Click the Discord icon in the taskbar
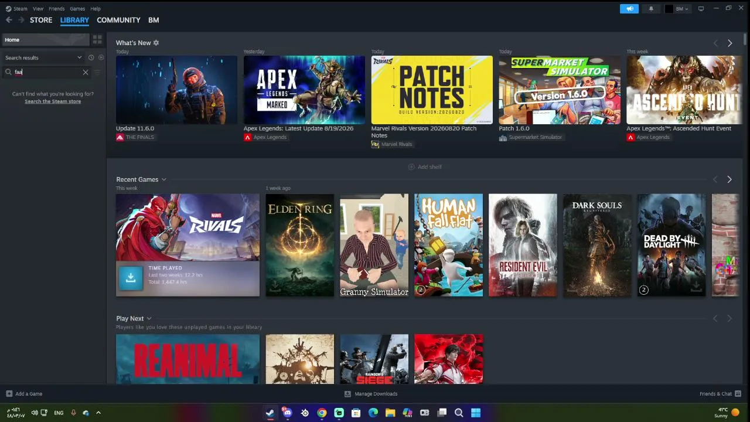This screenshot has height=422, width=750. [x=287, y=413]
